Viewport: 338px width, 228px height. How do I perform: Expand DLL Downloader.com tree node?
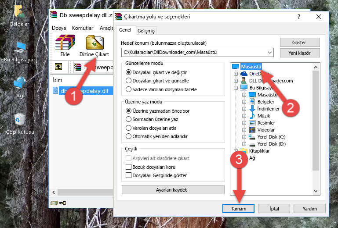236,81
